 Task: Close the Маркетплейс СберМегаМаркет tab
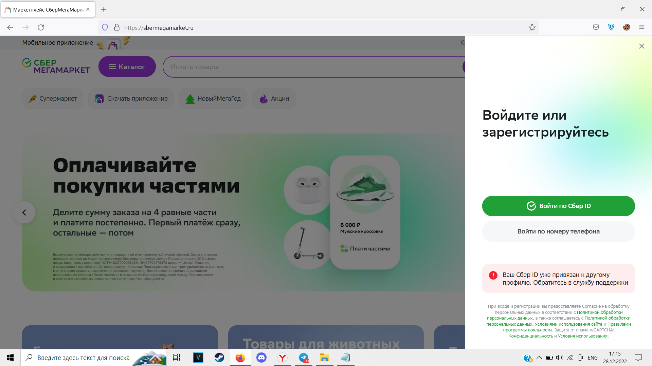coord(88,9)
